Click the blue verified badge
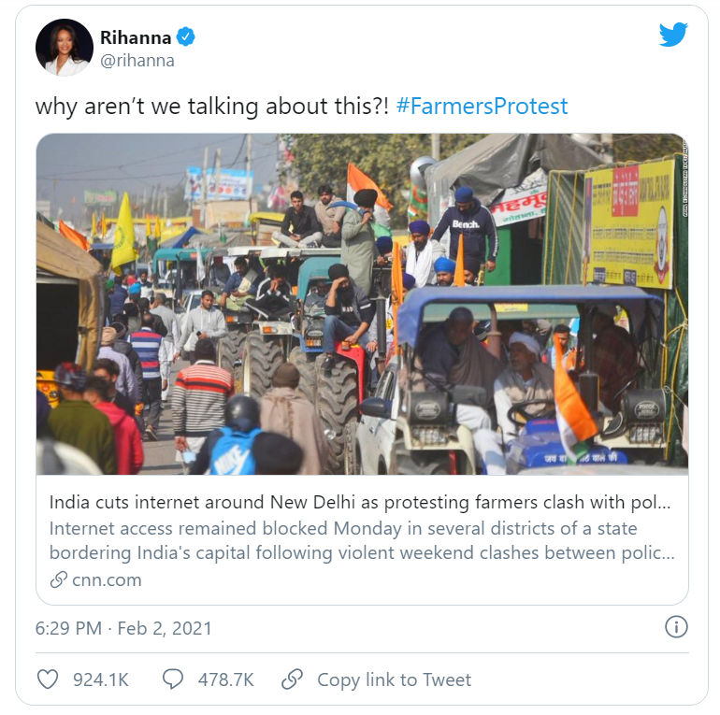This screenshot has width=720, height=715. 185,36
